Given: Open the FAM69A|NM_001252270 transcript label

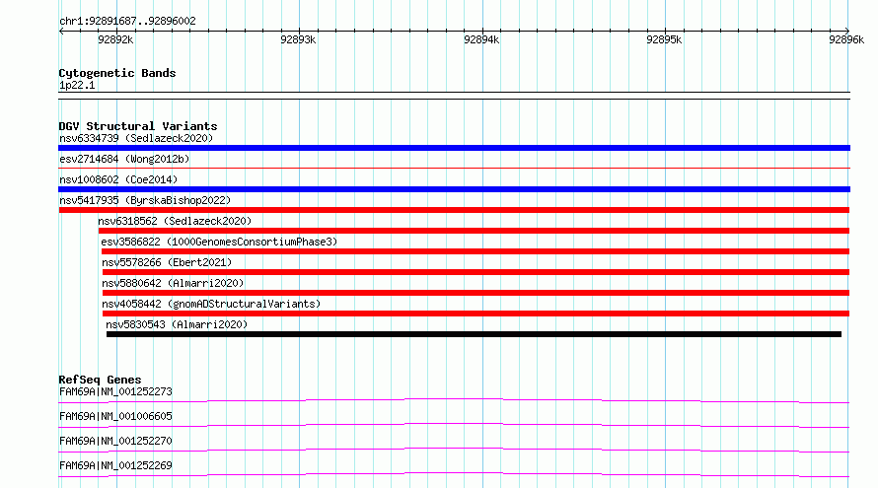Looking at the screenshot, I should click(x=115, y=441).
